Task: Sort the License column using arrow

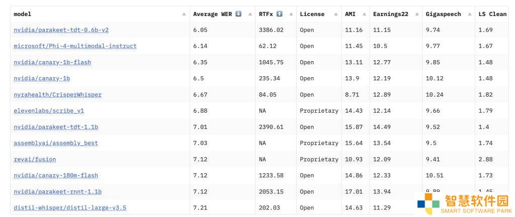Action: tap(336, 14)
